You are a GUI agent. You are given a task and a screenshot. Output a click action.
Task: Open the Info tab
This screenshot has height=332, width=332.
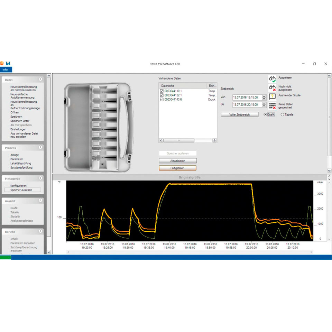point(6,70)
